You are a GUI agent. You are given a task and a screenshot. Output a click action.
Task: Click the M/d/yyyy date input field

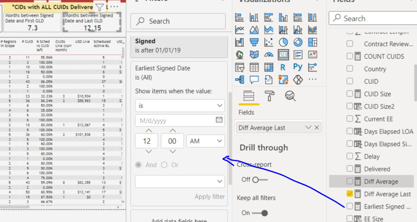[x=180, y=120]
